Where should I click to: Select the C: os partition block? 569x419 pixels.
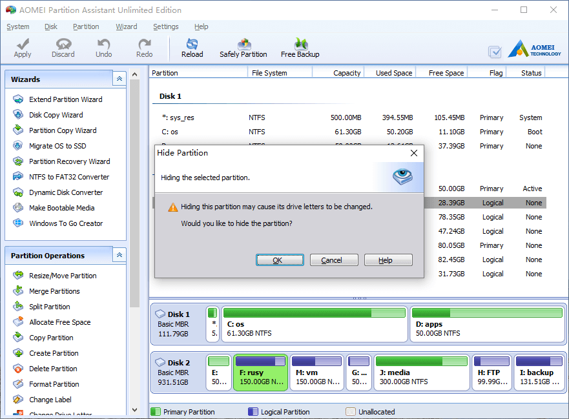[315, 324]
